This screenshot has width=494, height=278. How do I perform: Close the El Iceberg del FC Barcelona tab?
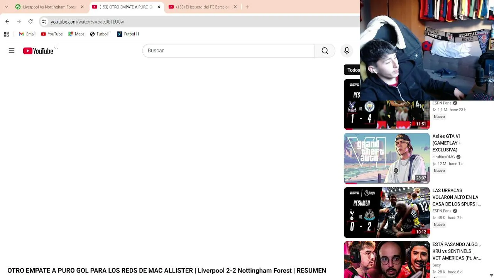[x=235, y=7]
